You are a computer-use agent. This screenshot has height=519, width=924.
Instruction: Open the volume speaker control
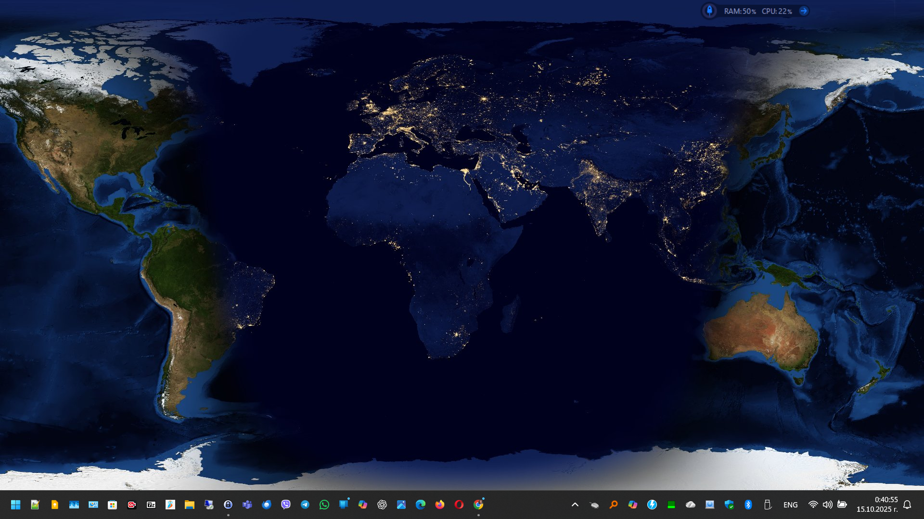point(827,505)
